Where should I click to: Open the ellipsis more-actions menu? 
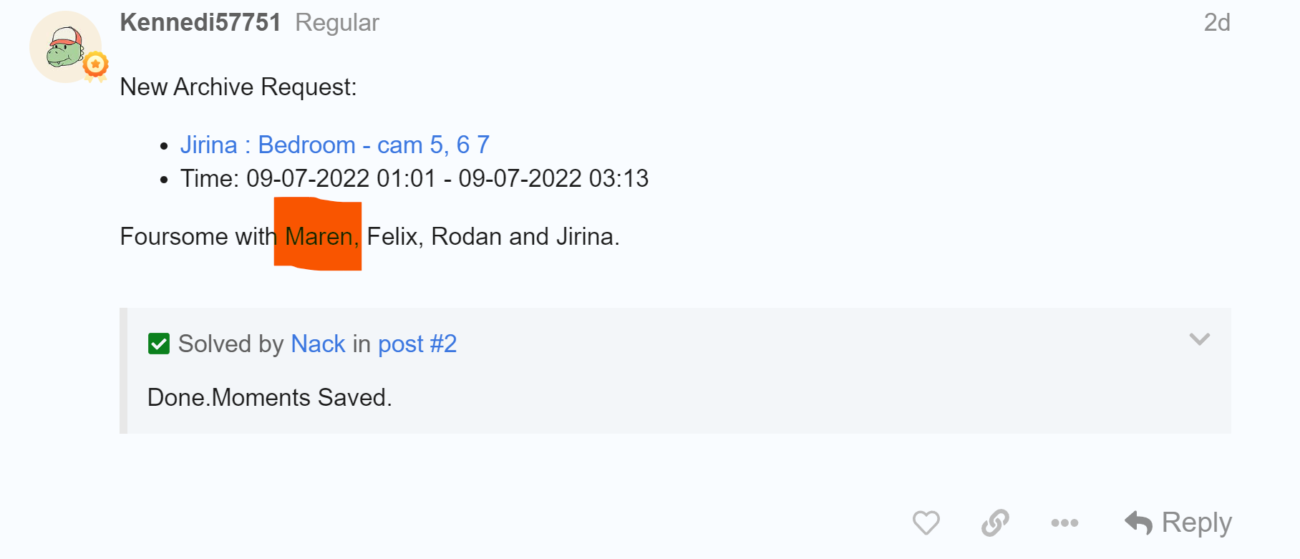tap(1064, 522)
